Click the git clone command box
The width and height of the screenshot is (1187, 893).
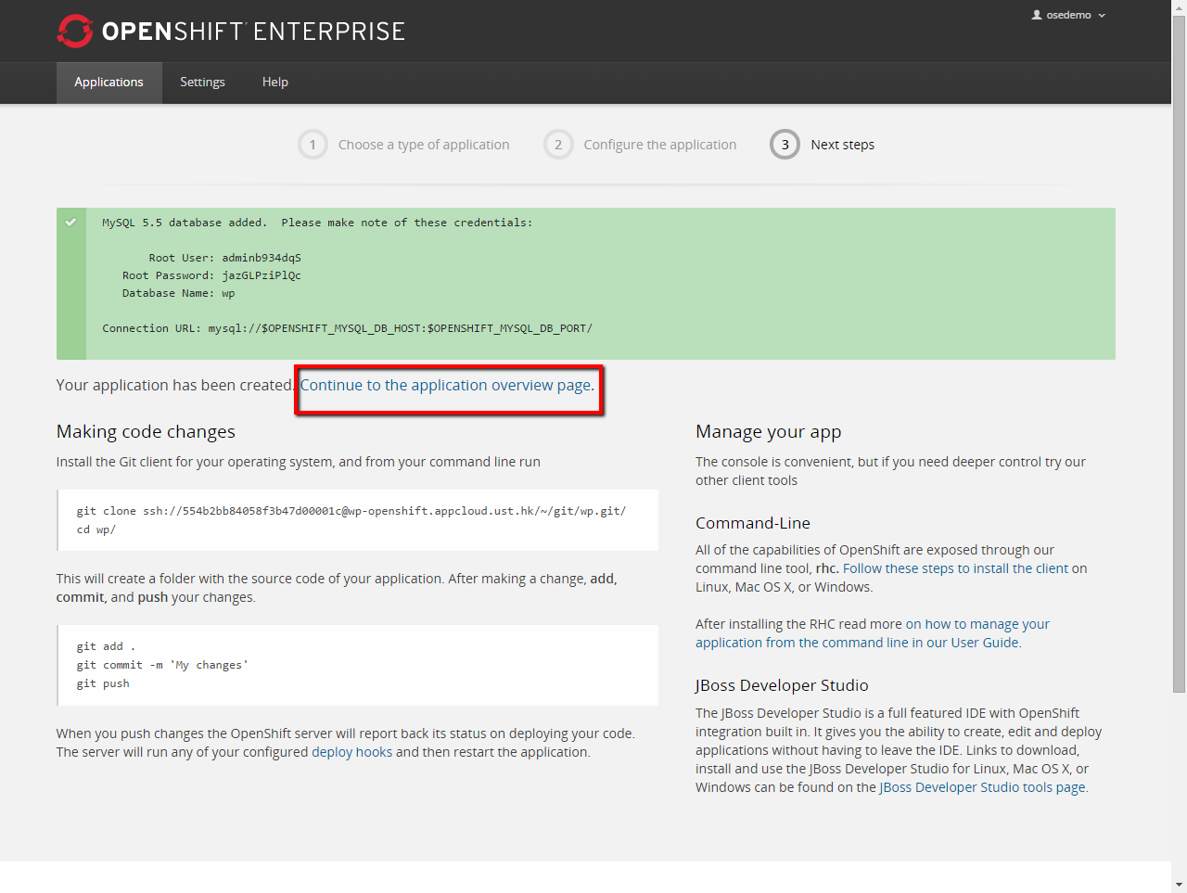[x=357, y=520]
